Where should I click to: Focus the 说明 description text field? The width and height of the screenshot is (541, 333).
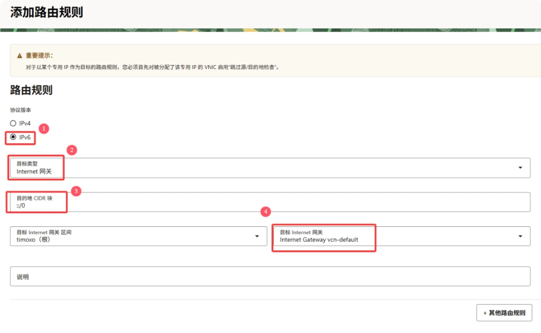(x=270, y=277)
